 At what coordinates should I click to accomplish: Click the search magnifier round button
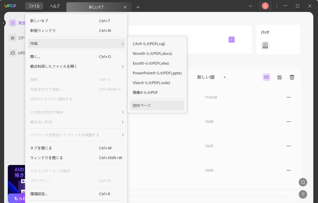point(303,182)
